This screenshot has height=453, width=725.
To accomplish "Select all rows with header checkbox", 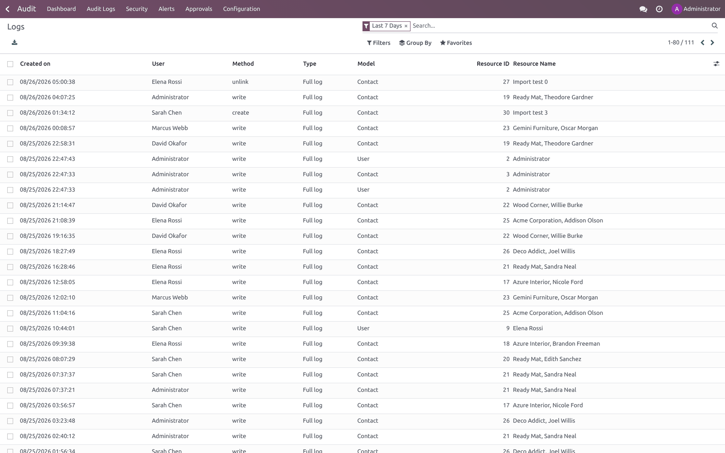I will click(x=10, y=64).
